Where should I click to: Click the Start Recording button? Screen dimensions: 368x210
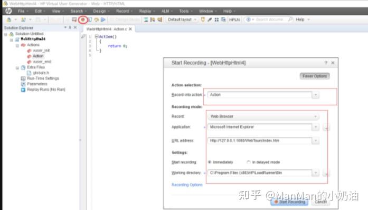290,202
